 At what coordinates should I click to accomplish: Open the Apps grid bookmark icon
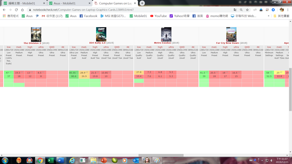[x=4, y=16]
